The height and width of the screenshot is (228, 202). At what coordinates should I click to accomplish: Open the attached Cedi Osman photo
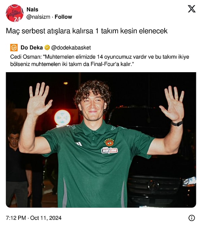coord(101,140)
